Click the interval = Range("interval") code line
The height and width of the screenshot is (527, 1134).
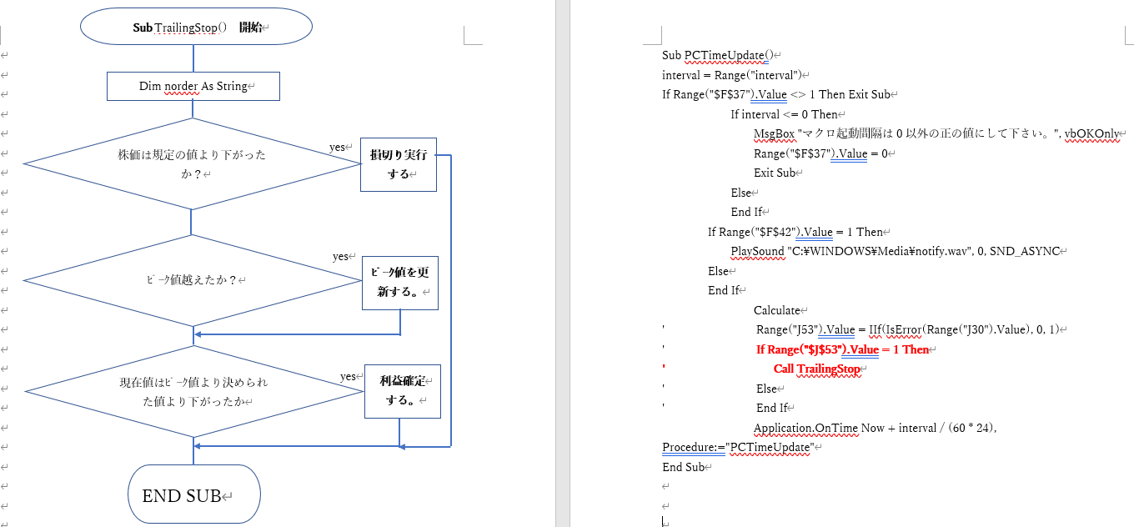coord(730,75)
